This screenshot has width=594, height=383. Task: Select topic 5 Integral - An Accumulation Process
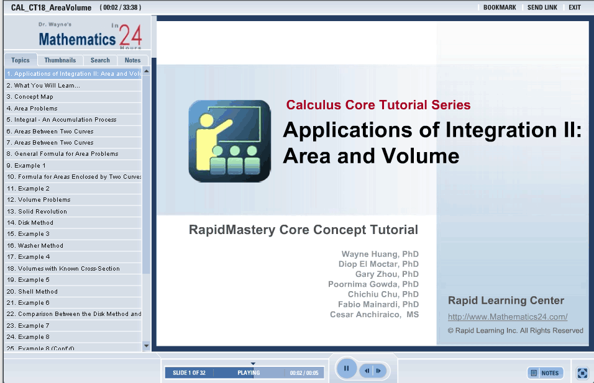[x=73, y=120]
